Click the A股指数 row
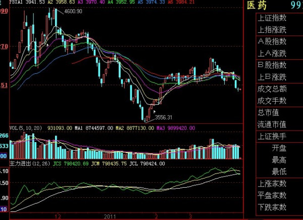303x220 pixels. coord(272,41)
